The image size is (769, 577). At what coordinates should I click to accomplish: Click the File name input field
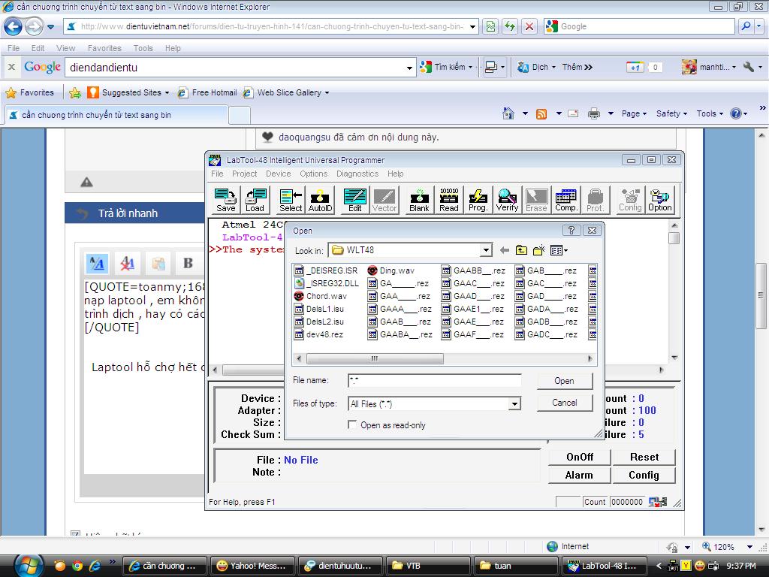[434, 381]
